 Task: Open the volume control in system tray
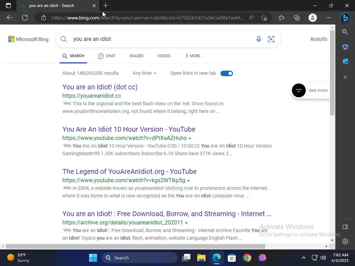click(323, 258)
